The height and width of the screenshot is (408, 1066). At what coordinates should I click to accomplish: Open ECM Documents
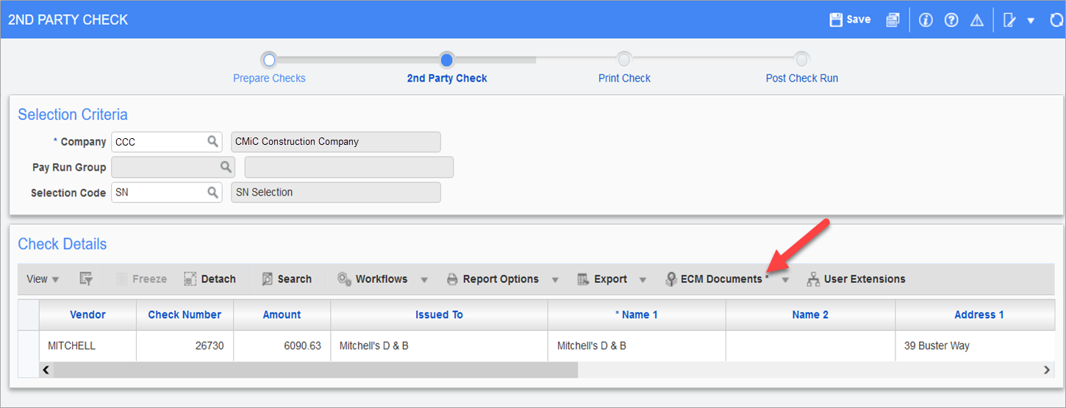717,279
